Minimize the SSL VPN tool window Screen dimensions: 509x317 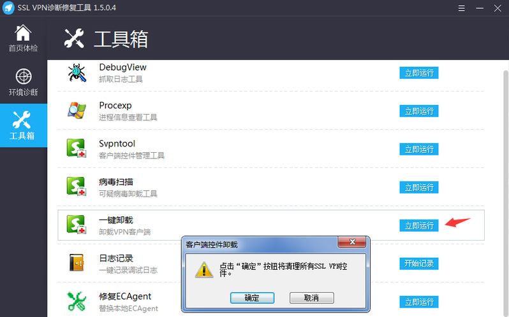pos(480,8)
